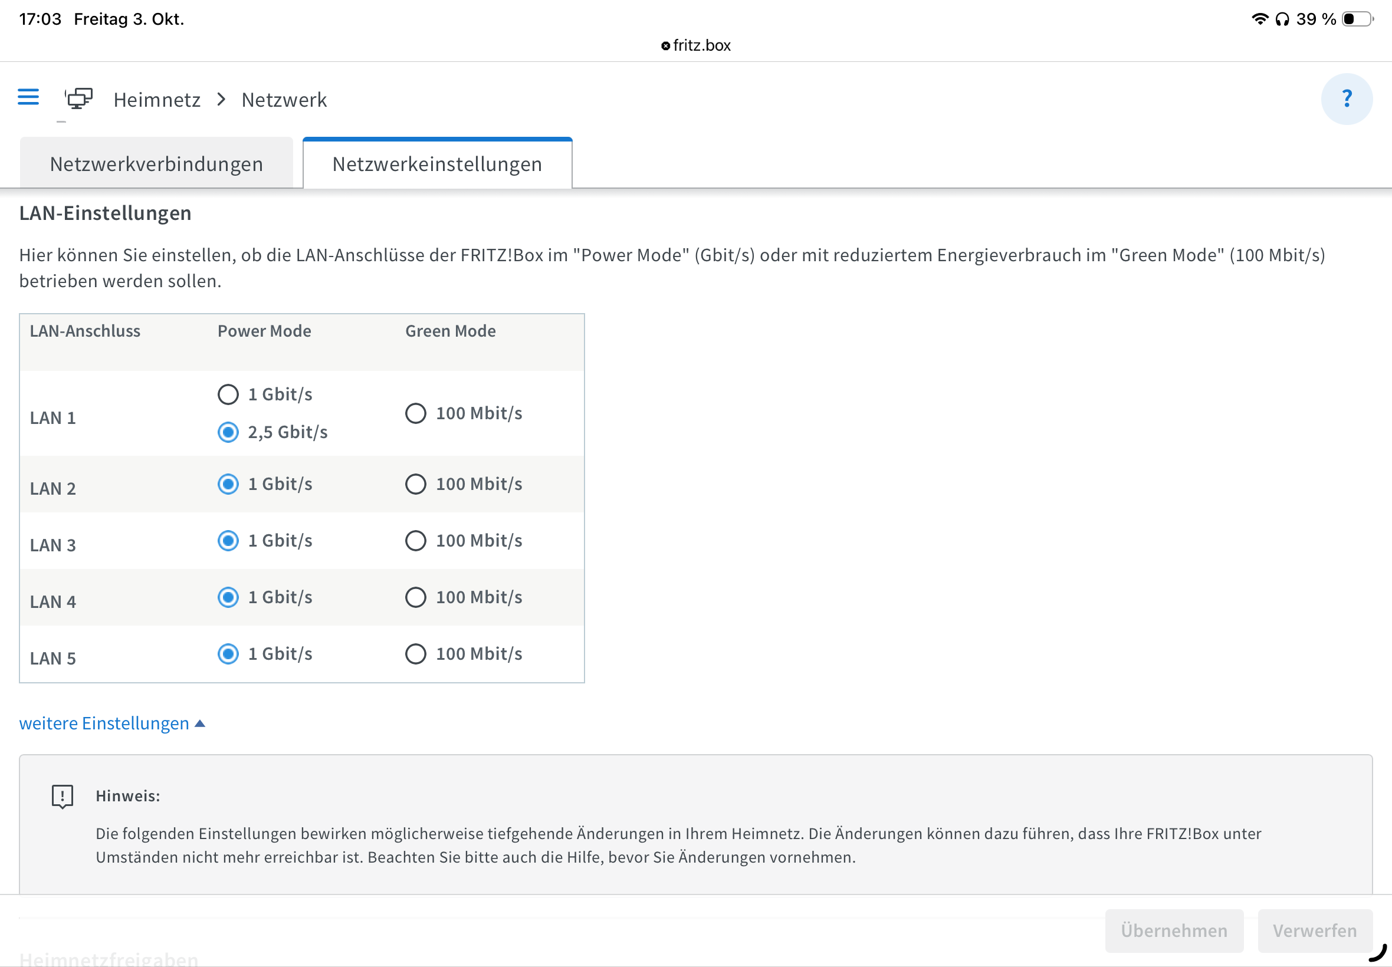1392x967 pixels.
Task: Click the triangle arrow next to weitere Einstellungen
Action: click(200, 723)
